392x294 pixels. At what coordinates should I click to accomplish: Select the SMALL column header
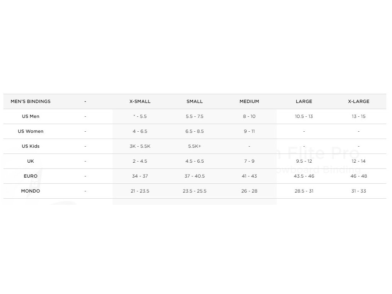coord(194,101)
